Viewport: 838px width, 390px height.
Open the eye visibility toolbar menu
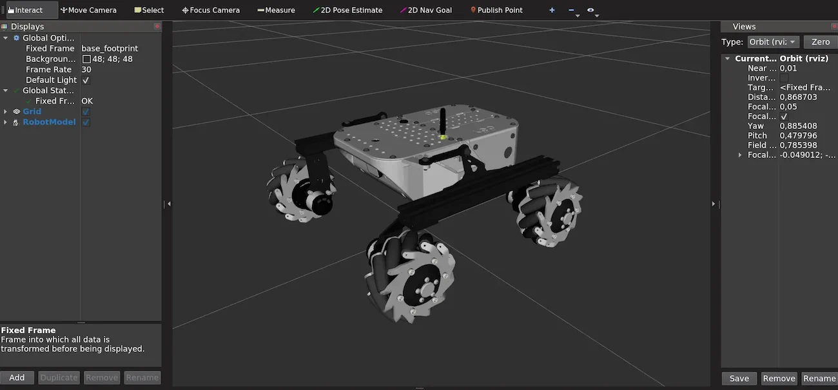click(x=592, y=10)
